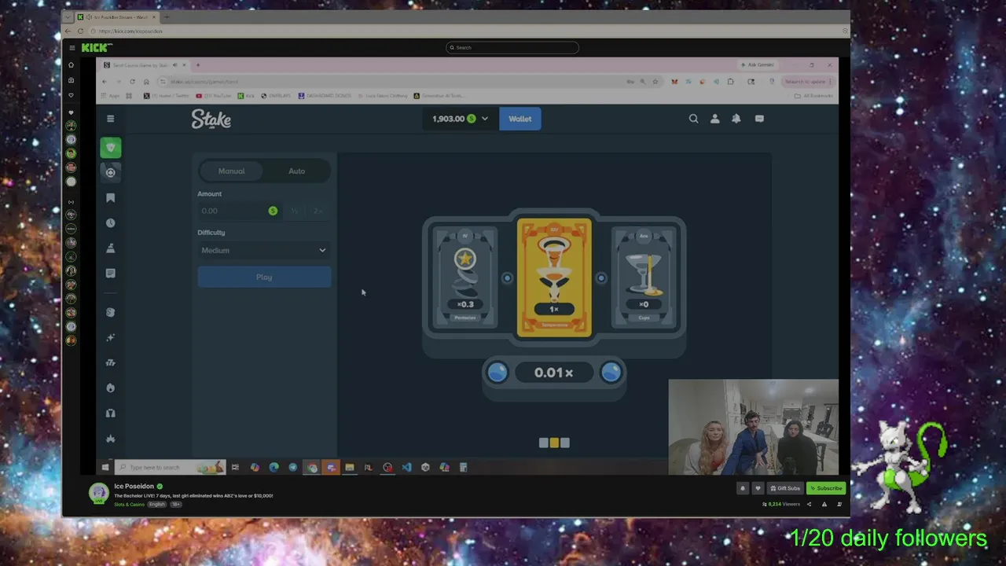Click the Kick bell notification icon near Gift Subs

point(742,488)
